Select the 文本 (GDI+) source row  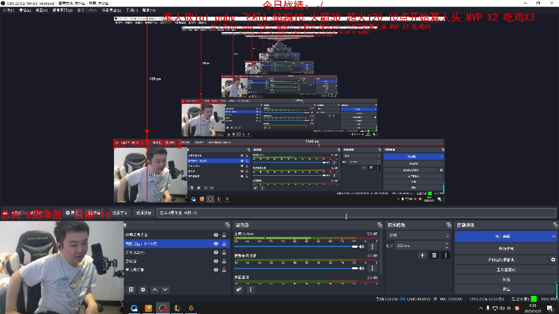pyautogui.click(x=177, y=253)
